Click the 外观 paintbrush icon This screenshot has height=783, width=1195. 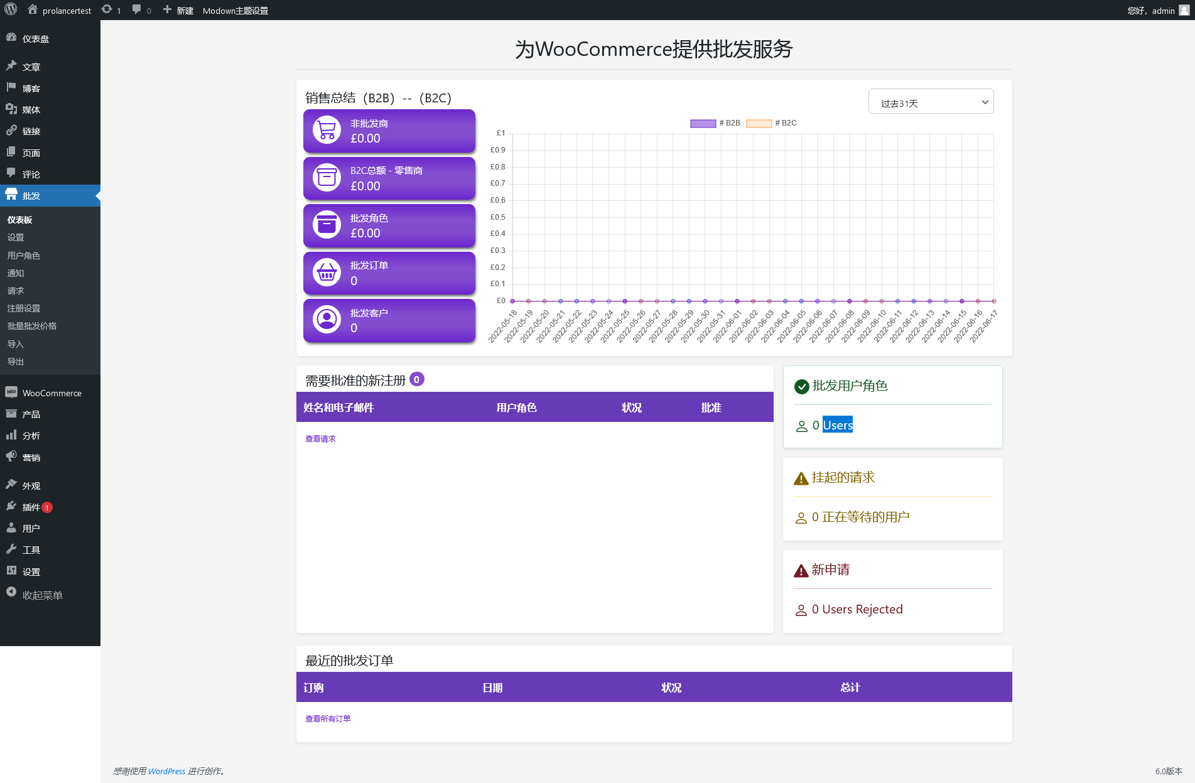(11, 485)
